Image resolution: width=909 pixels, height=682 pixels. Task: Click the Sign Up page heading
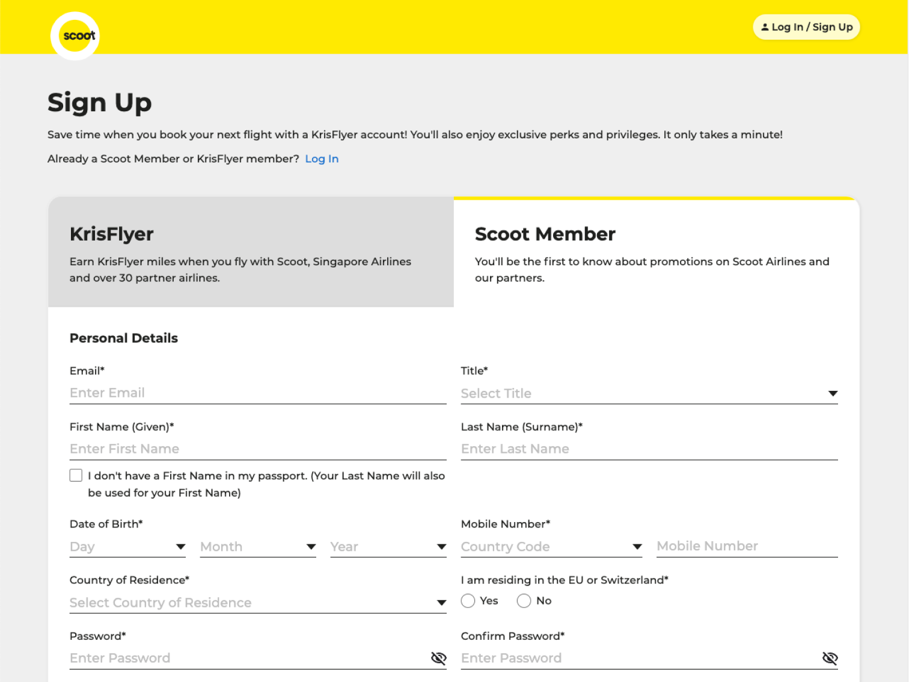100,103
